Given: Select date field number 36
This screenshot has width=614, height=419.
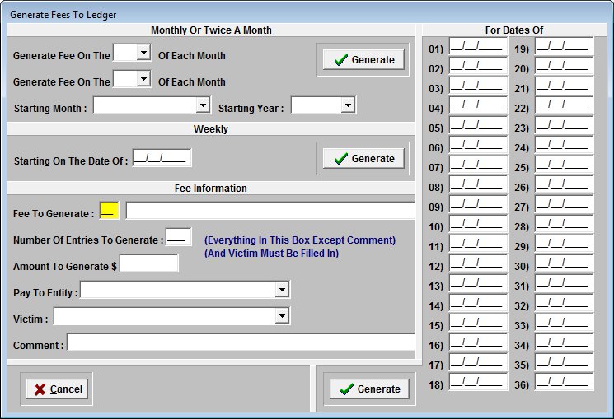Looking at the screenshot, I should coord(564,384).
